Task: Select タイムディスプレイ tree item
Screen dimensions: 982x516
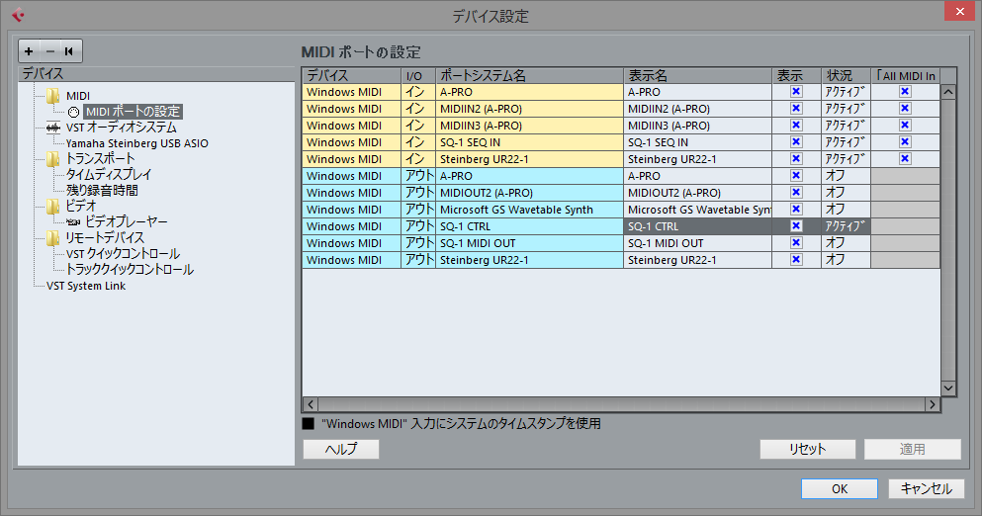Action: point(109,175)
